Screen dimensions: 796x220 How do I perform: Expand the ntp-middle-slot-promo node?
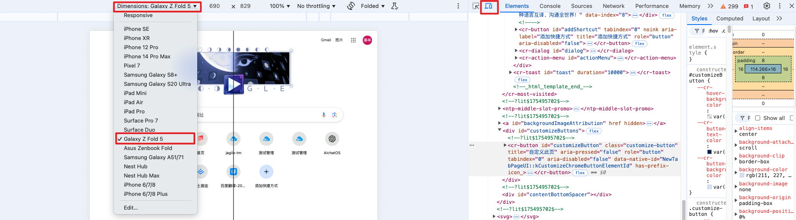pyautogui.click(x=500, y=109)
